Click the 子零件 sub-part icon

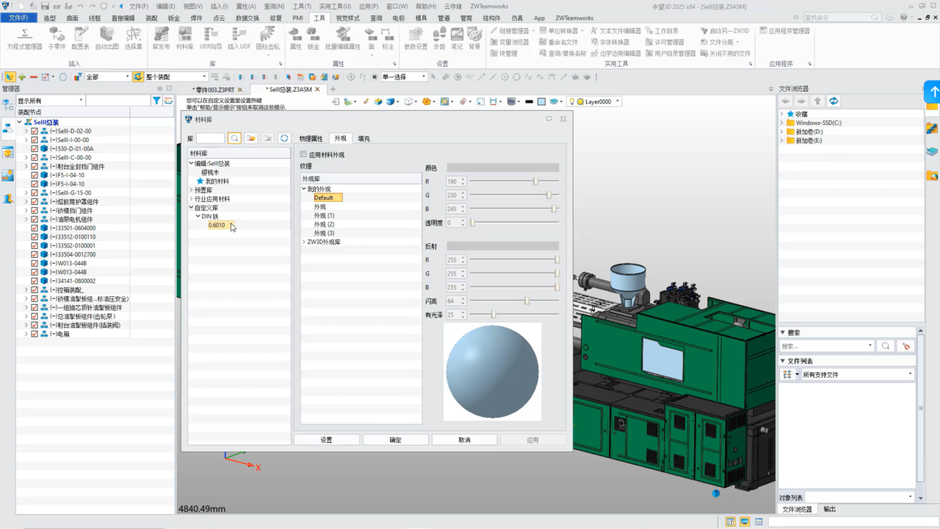(57, 38)
